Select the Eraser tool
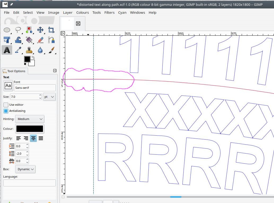274x203 pixels. 40,40
